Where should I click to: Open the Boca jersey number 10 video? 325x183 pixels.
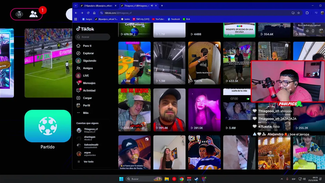(x=204, y=152)
